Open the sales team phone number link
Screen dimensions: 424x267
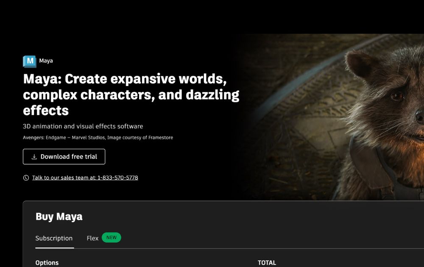pyautogui.click(x=85, y=178)
